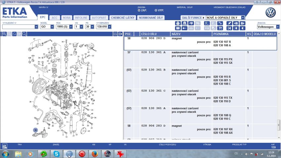The height and width of the screenshot is (158, 281).
Task: Click the zoom-region magnifier icon
Action: coord(14,34)
